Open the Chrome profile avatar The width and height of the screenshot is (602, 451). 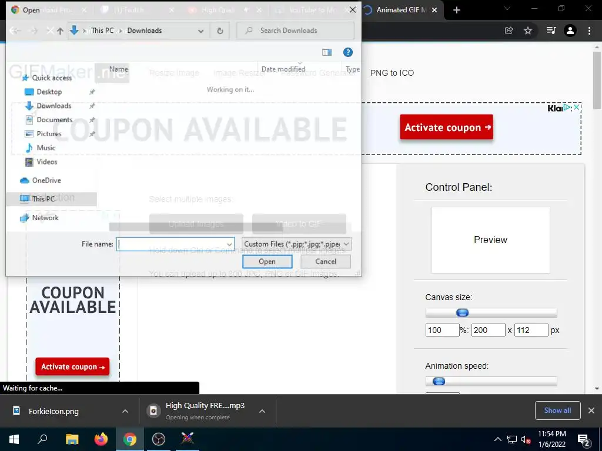tap(570, 31)
